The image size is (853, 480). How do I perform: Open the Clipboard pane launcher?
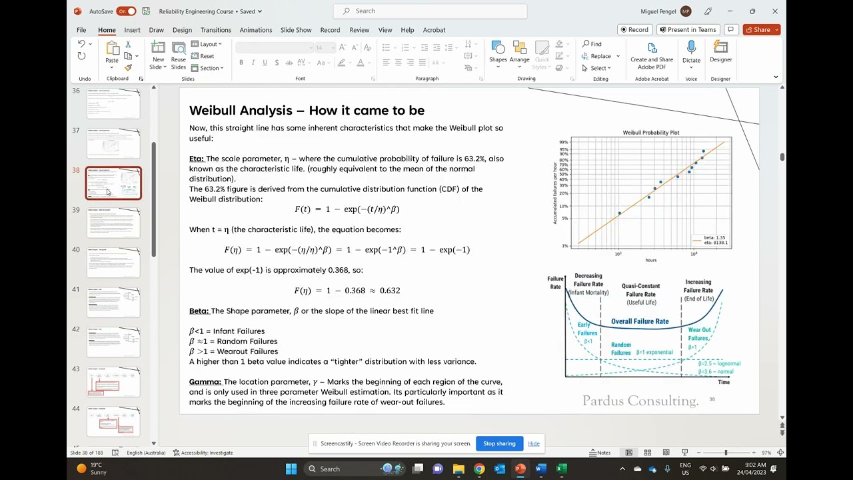tap(141, 79)
